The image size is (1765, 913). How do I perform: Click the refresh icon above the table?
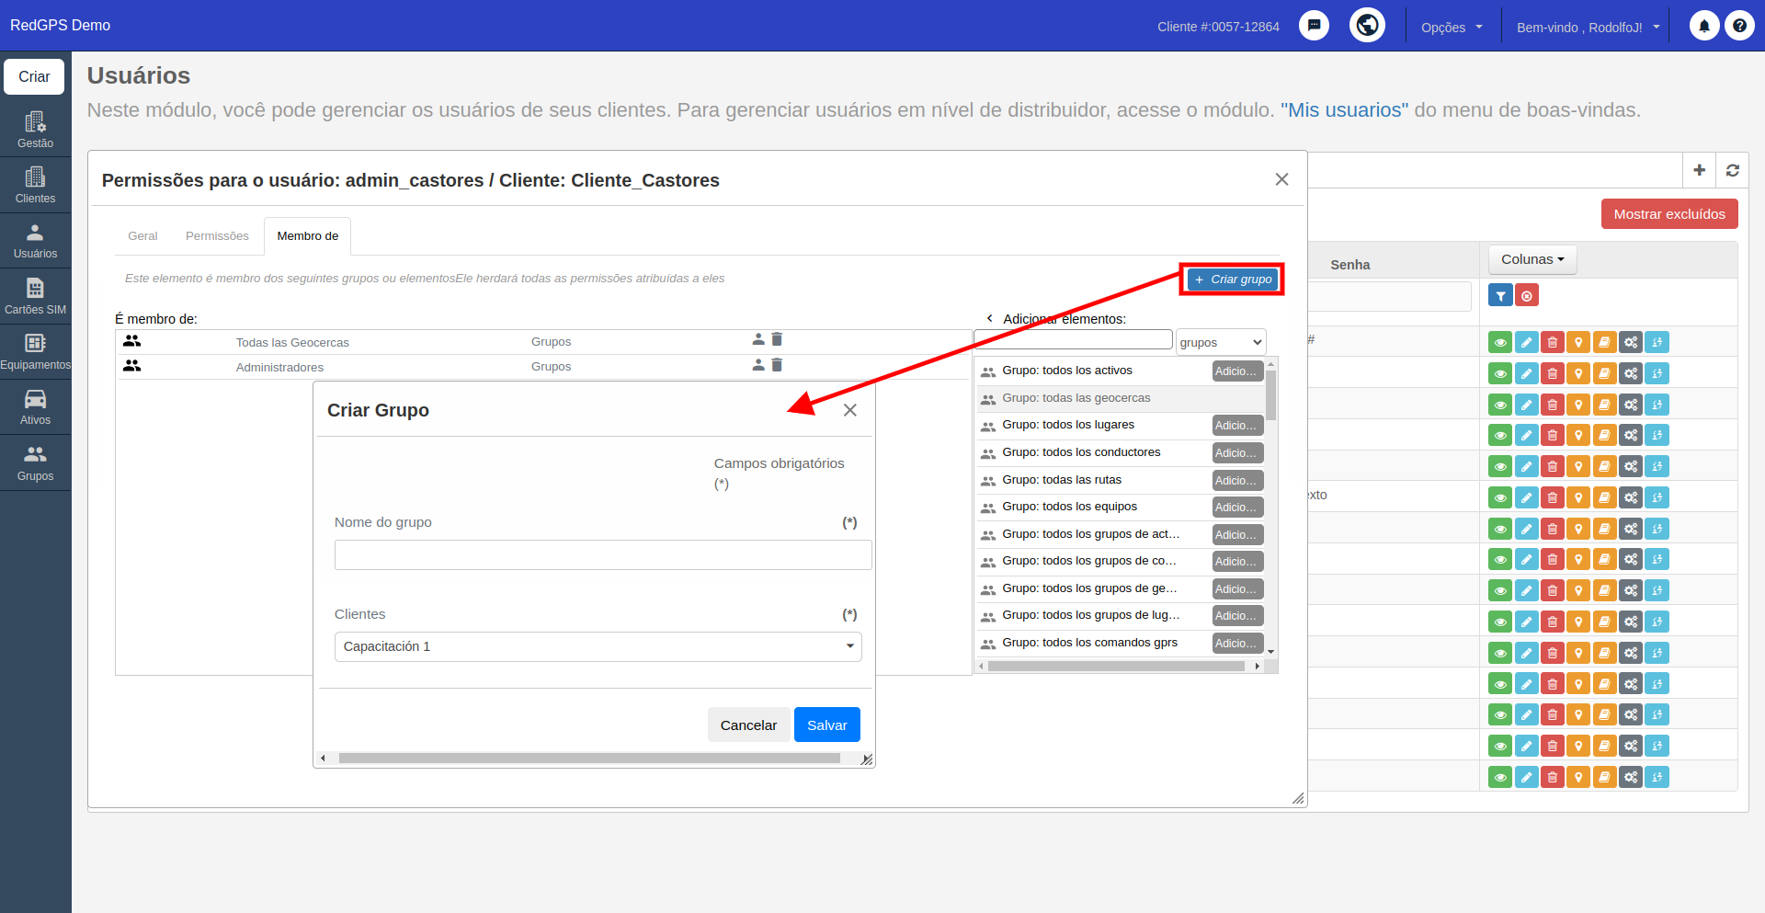point(1732,170)
